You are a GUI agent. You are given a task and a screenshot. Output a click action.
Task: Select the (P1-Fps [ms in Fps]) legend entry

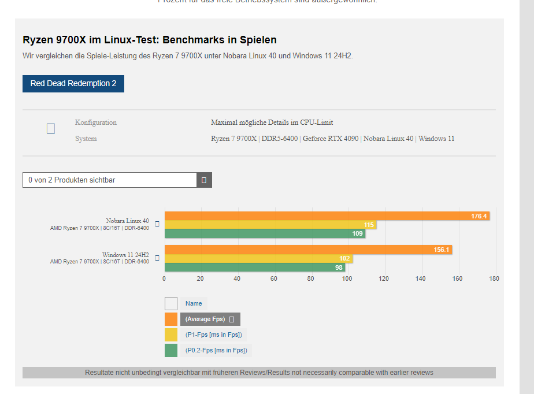pyautogui.click(x=213, y=334)
